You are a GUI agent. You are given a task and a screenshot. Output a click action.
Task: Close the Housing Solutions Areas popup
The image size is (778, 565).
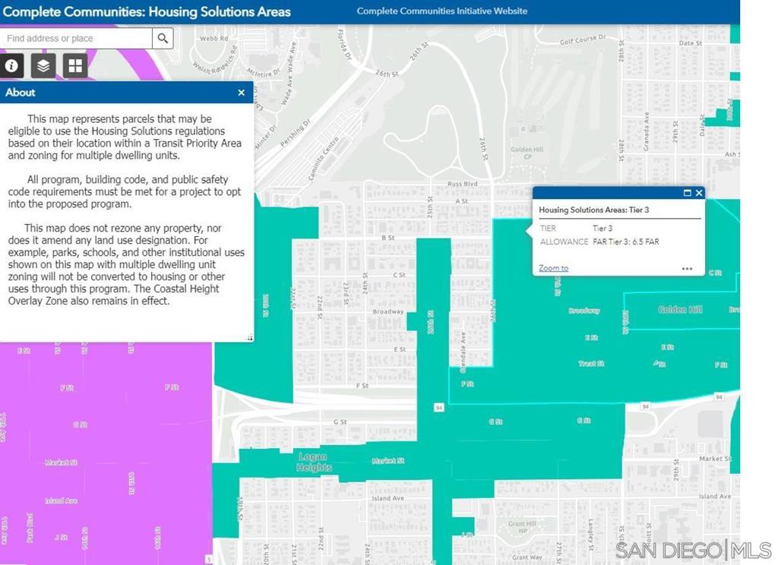(x=699, y=193)
